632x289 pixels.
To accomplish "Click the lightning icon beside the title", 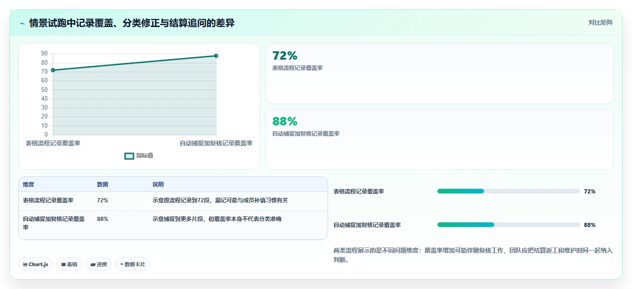I will [x=22, y=23].
